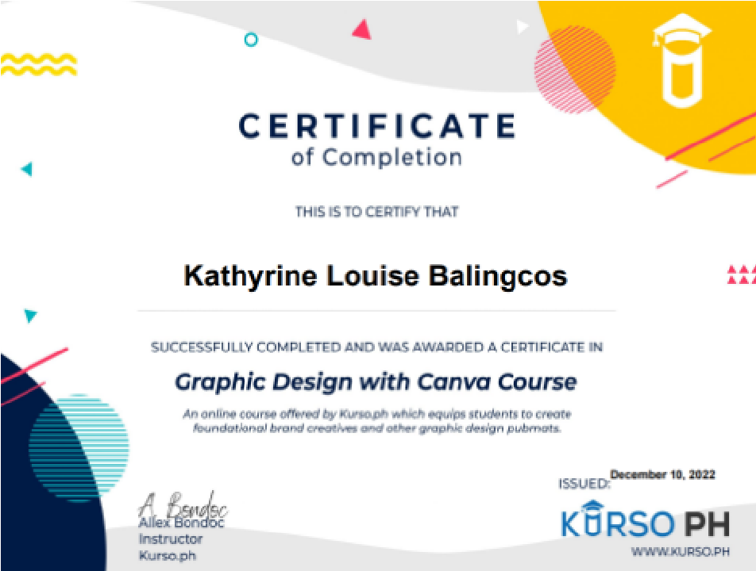
Task: Click the Kurso PH logo
Action: click(645, 519)
